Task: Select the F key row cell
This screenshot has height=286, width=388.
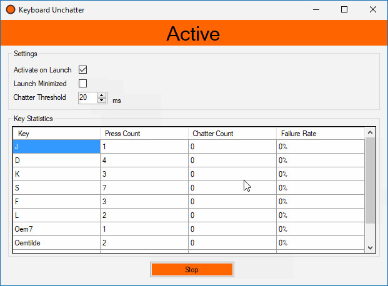Action: pos(57,202)
